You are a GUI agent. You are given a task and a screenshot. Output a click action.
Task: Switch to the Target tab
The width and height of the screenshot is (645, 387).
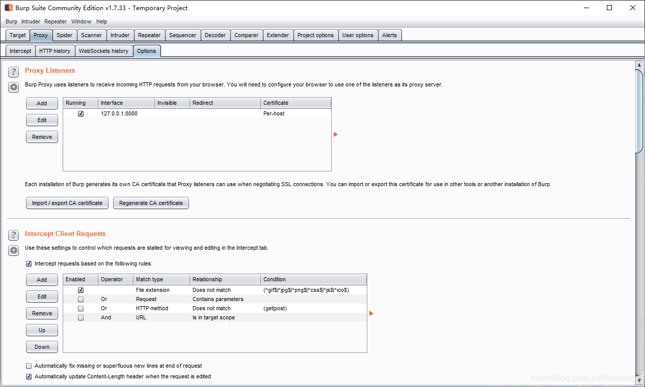click(18, 35)
